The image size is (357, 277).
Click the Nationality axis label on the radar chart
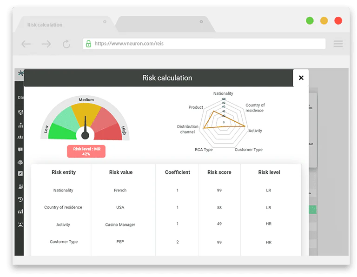(x=223, y=93)
